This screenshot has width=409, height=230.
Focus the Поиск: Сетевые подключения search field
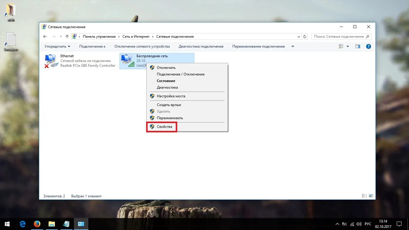coord(342,37)
